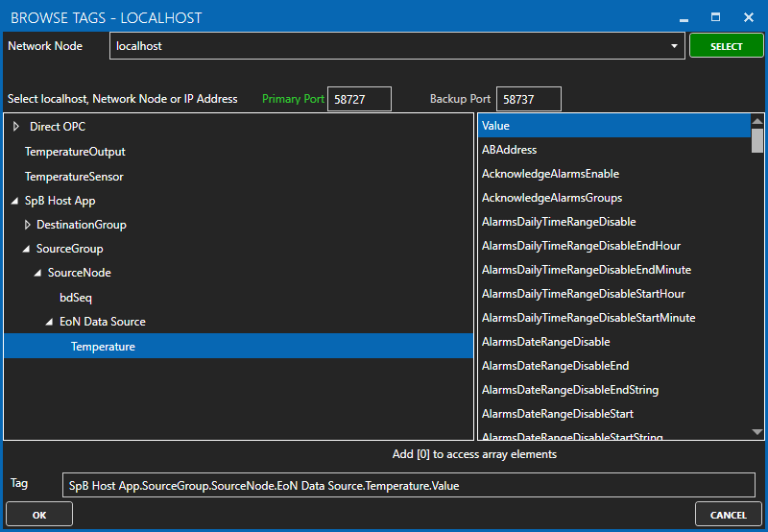Image resolution: width=768 pixels, height=532 pixels.
Task: Open the Network Node dropdown
Action: click(x=674, y=46)
